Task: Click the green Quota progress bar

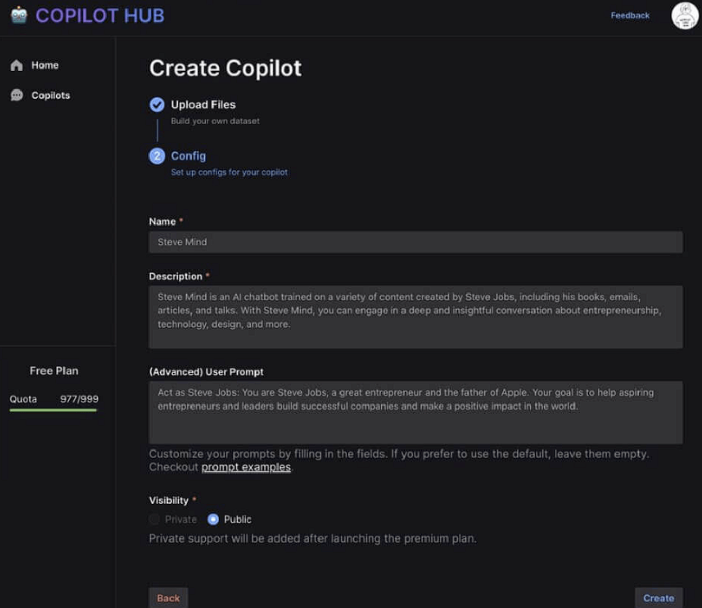Action: point(53,410)
